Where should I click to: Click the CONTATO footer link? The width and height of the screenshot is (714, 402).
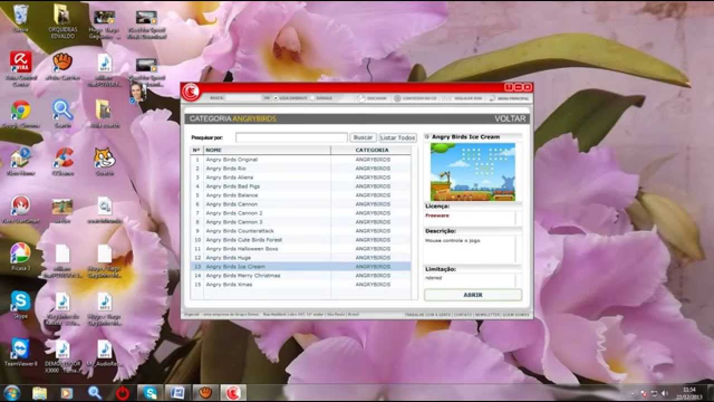click(x=462, y=315)
